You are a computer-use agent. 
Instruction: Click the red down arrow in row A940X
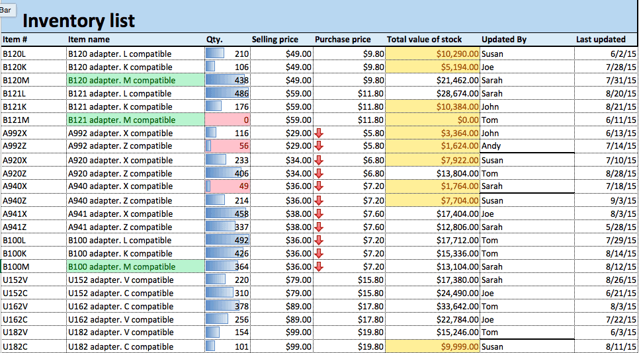click(319, 186)
